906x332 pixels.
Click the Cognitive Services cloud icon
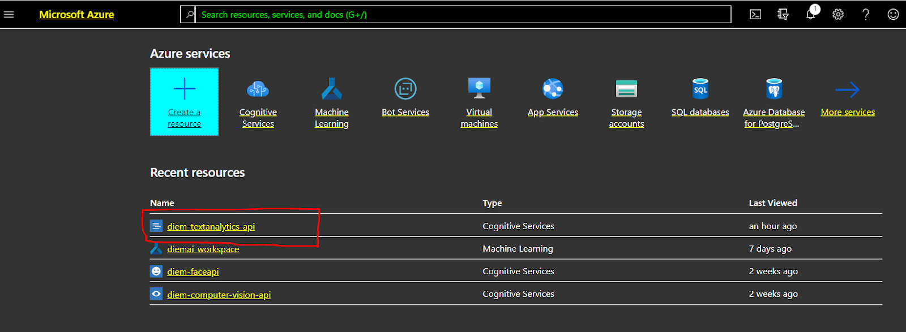(x=258, y=89)
